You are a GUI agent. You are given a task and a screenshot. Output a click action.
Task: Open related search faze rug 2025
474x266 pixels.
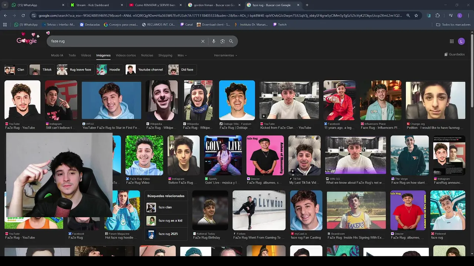(x=166, y=234)
